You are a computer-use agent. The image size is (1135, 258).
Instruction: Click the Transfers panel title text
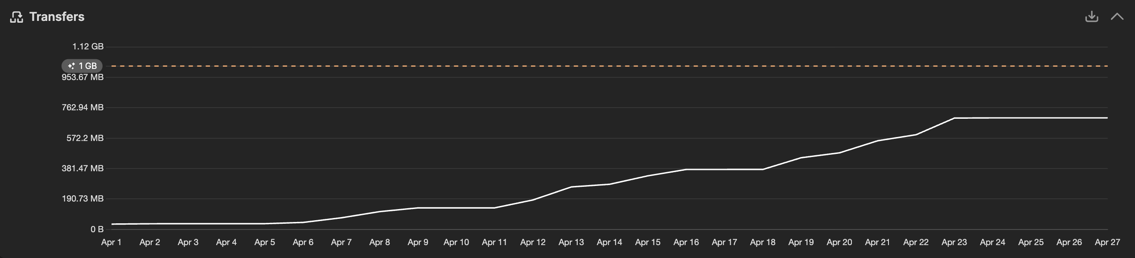pyautogui.click(x=57, y=17)
